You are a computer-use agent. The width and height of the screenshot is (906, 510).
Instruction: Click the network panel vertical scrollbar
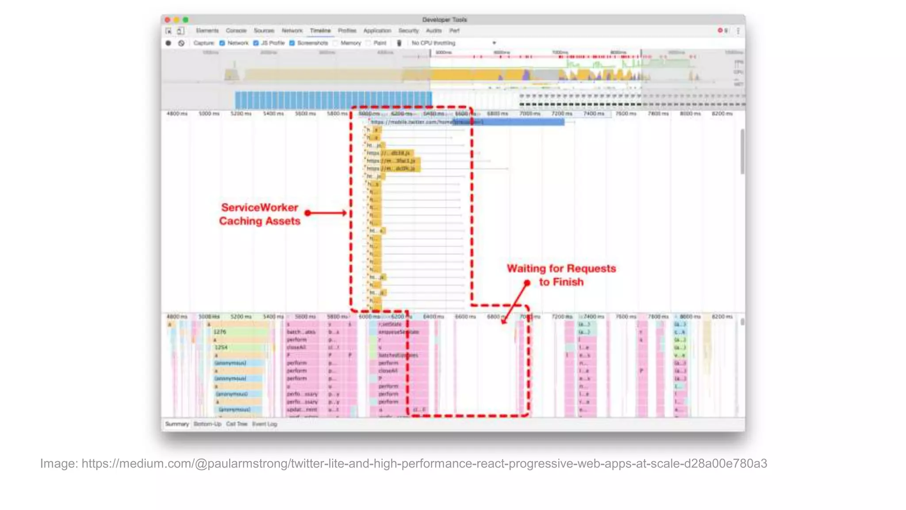pyautogui.click(x=742, y=151)
